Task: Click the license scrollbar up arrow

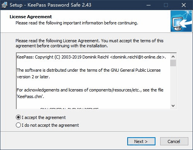Action: (173, 57)
